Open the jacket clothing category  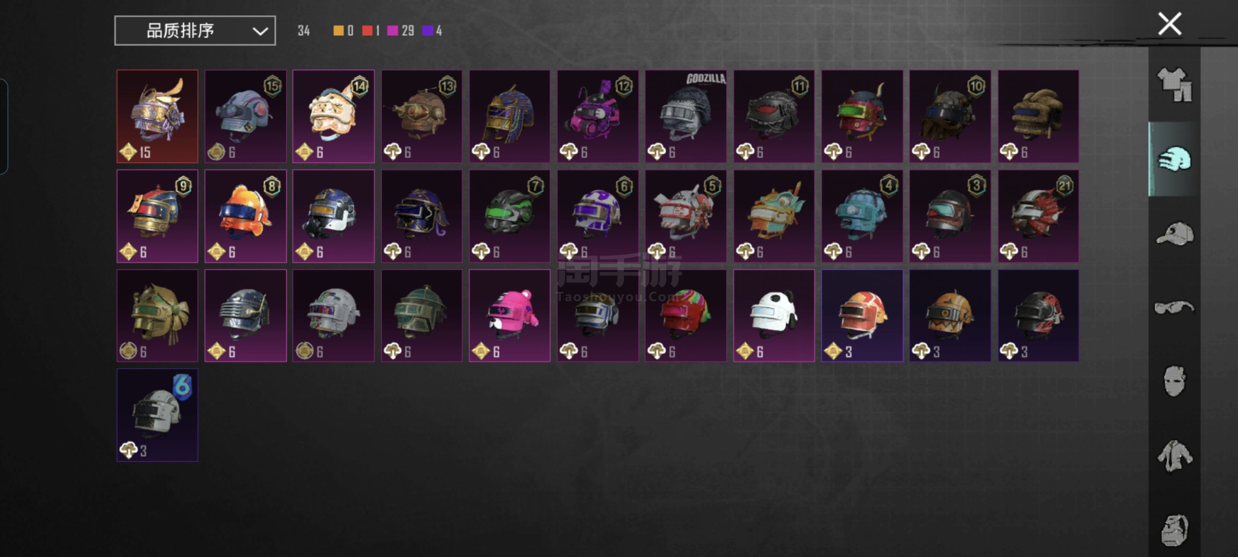pyautogui.click(x=1175, y=456)
